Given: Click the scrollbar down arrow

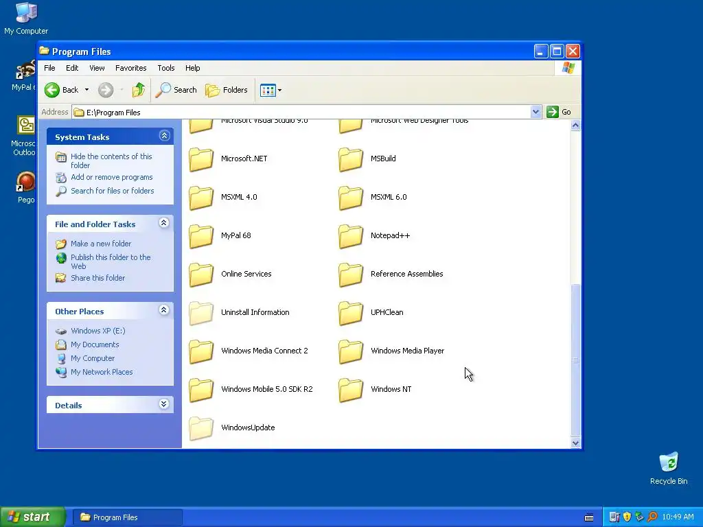Looking at the screenshot, I should tap(576, 443).
